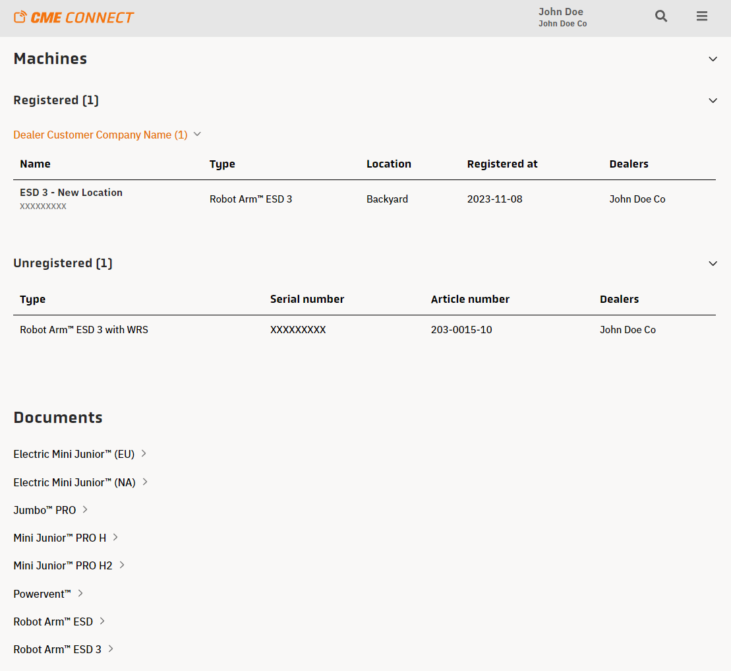Click the Registered at column header
731x671 pixels.
(502, 164)
